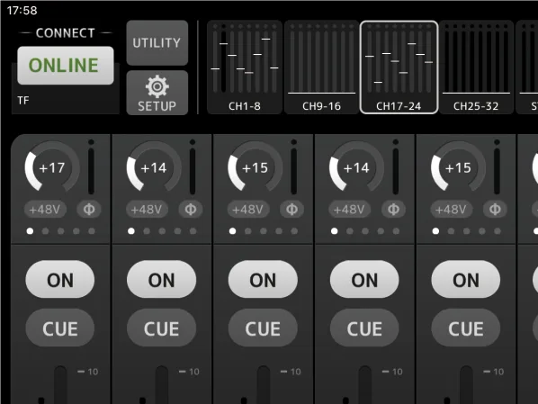Toggle the ONLINE connection button
Viewport: 538px width, 404px height.
66,66
